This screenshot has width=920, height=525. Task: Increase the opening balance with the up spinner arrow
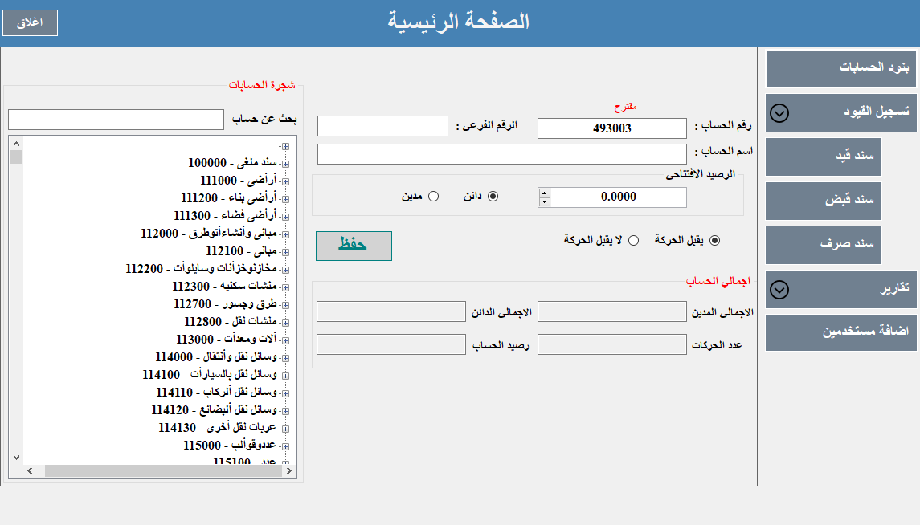tap(545, 193)
